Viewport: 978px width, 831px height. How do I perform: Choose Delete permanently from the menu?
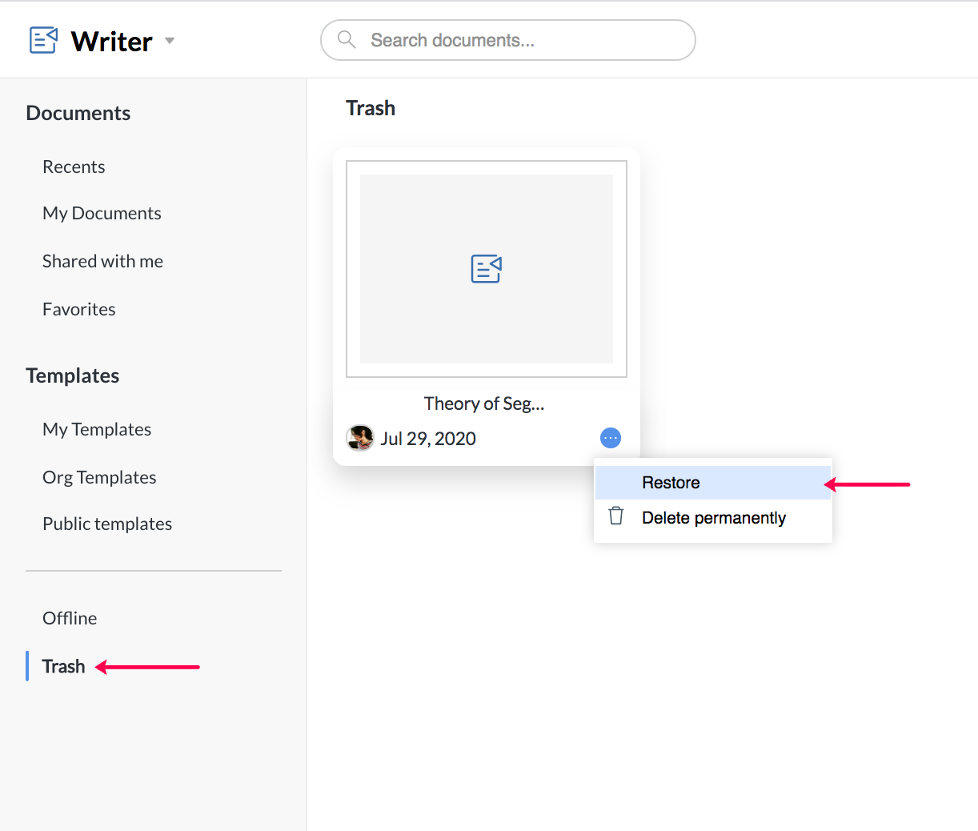pos(713,518)
